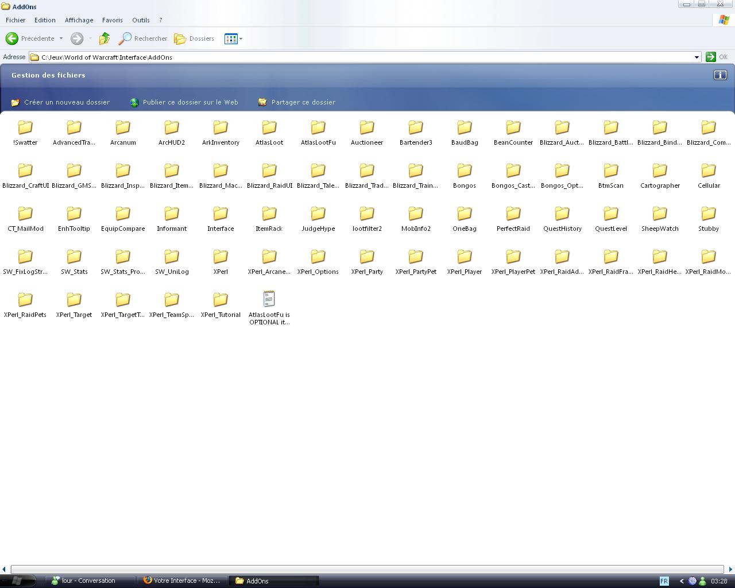The height and width of the screenshot is (588, 735).
Task: Click the OK go button next to address
Action: (717, 57)
